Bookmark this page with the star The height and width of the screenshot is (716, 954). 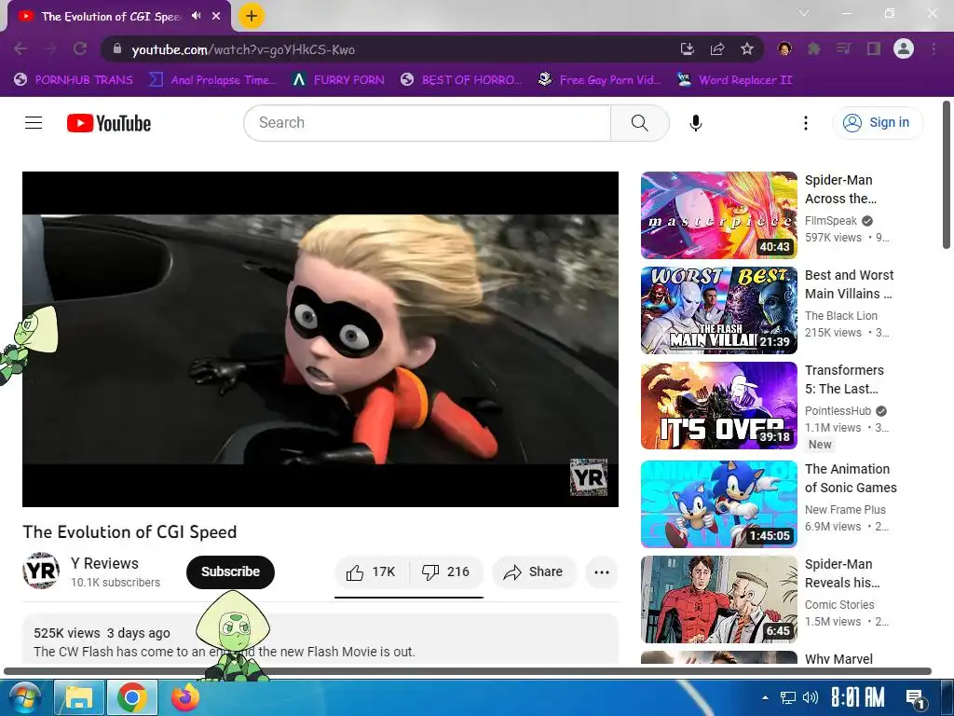747,48
